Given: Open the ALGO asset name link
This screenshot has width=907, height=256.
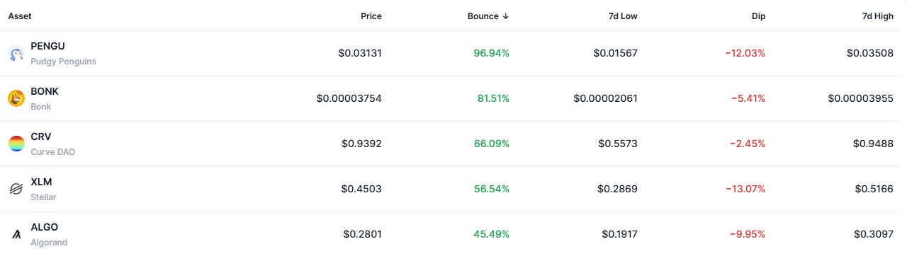Looking at the screenshot, I should 44,227.
